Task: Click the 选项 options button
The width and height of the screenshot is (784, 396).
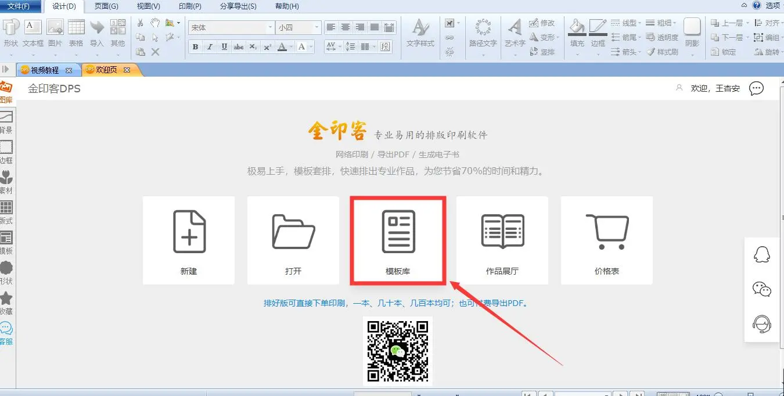Action: pyautogui.click(x=772, y=5)
